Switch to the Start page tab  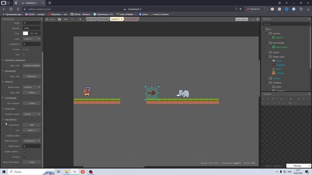103,19
